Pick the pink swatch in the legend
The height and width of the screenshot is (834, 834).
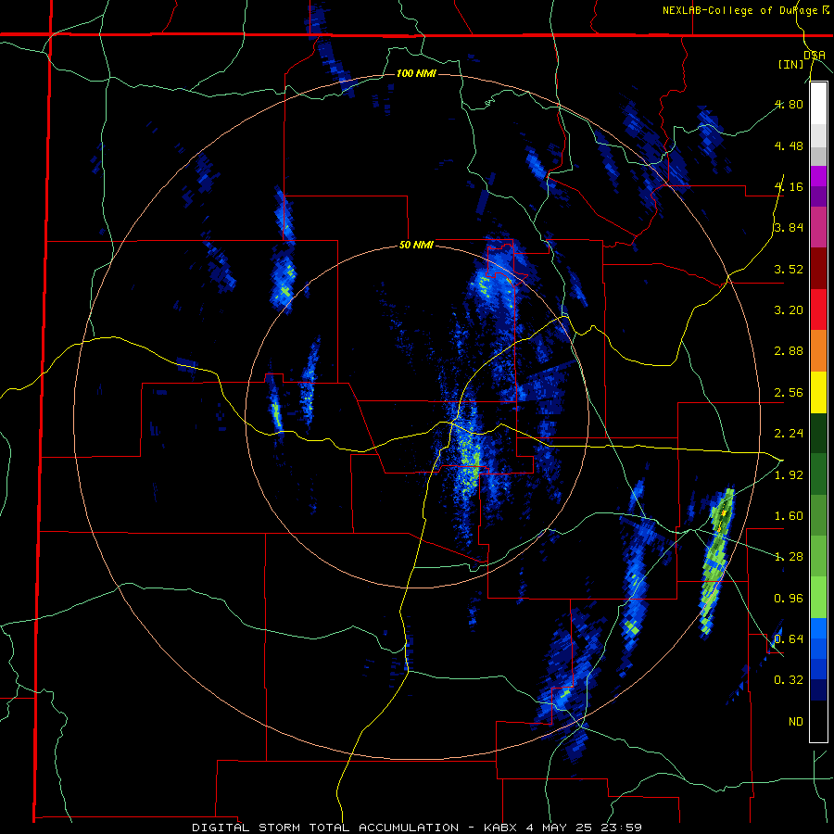tap(818, 227)
